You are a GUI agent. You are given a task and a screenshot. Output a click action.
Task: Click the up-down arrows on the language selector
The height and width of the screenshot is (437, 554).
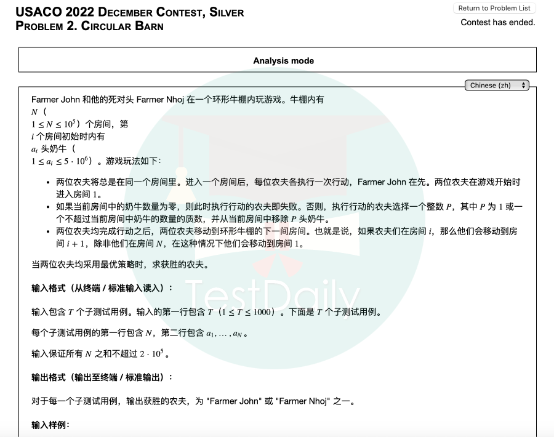524,86
